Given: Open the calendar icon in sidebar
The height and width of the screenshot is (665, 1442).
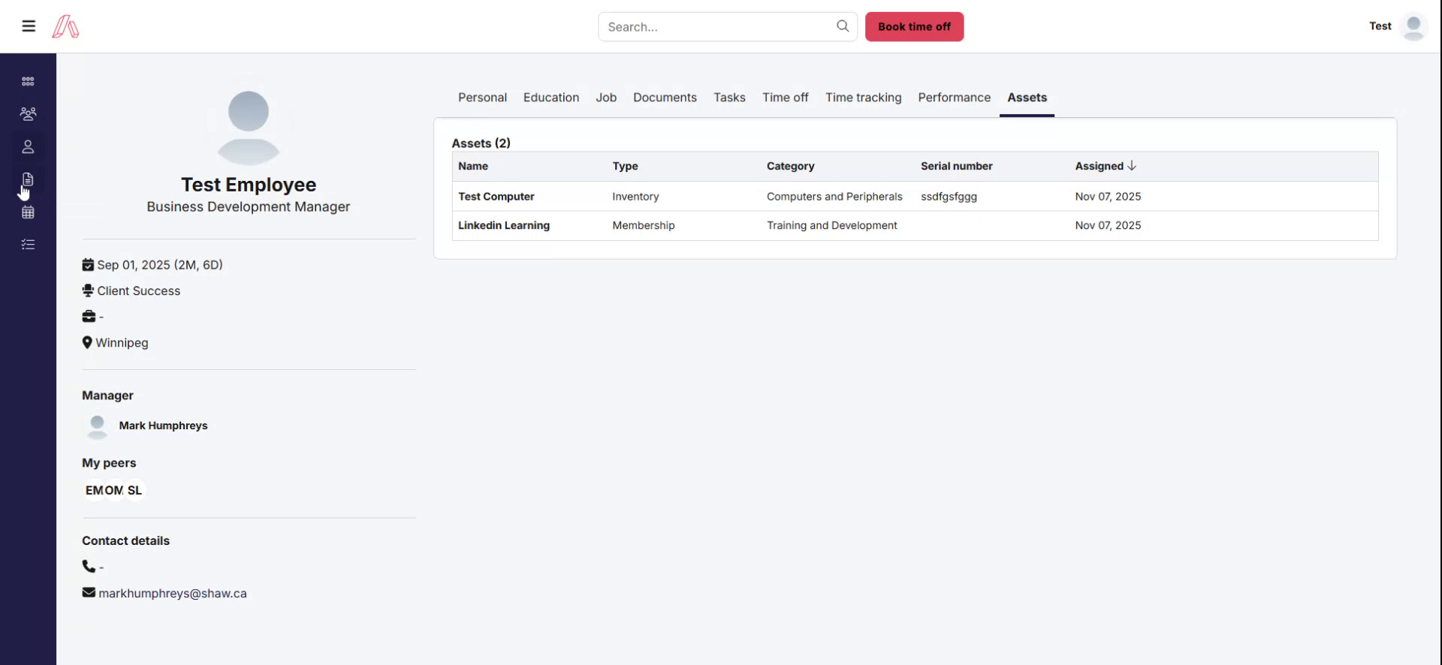Looking at the screenshot, I should tap(28, 212).
